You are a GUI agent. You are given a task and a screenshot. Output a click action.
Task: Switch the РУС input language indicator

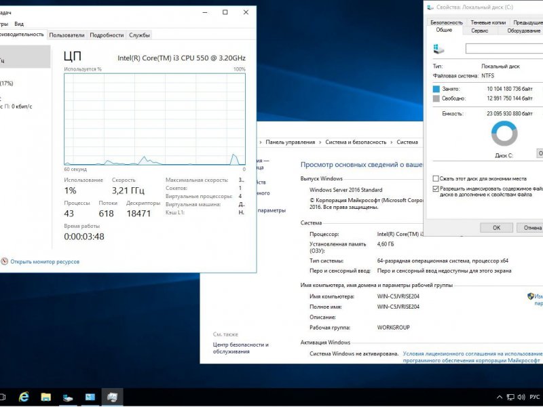(534, 397)
